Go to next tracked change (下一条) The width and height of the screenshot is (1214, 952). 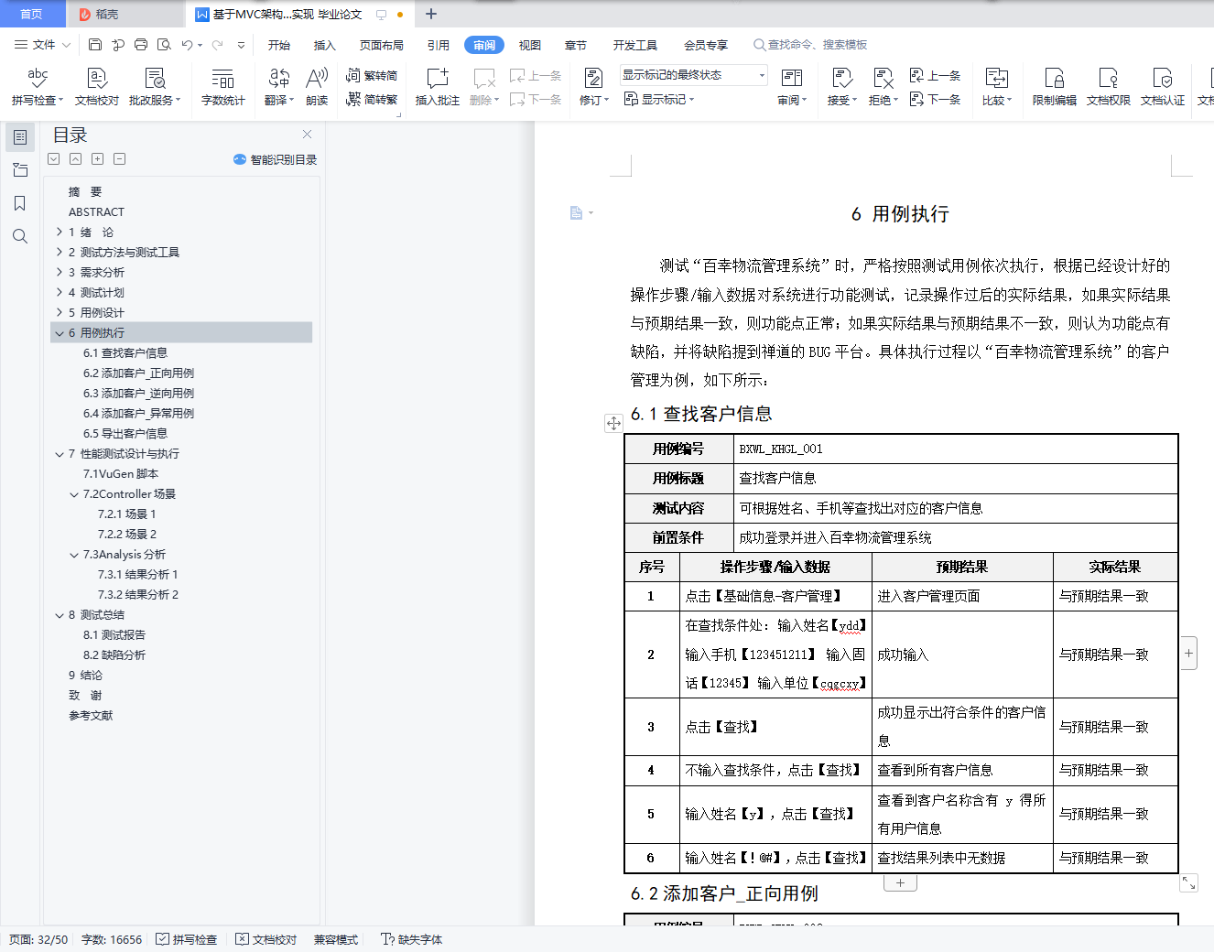click(x=936, y=99)
